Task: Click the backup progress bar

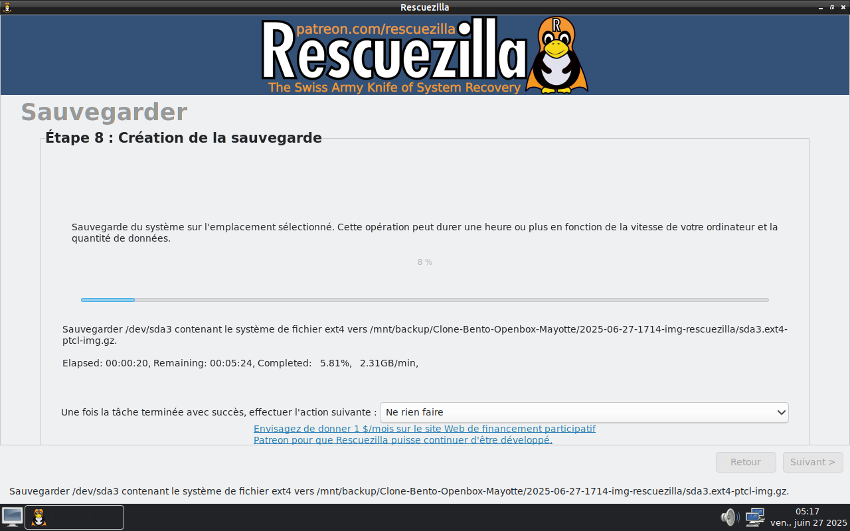Action: click(x=425, y=300)
